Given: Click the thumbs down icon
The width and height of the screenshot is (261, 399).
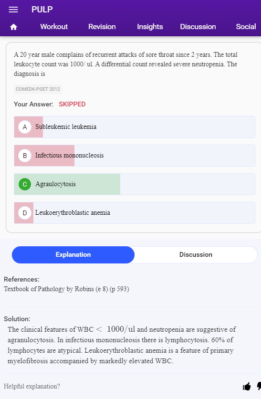Looking at the screenshot, I should click(x=259, y=386).
